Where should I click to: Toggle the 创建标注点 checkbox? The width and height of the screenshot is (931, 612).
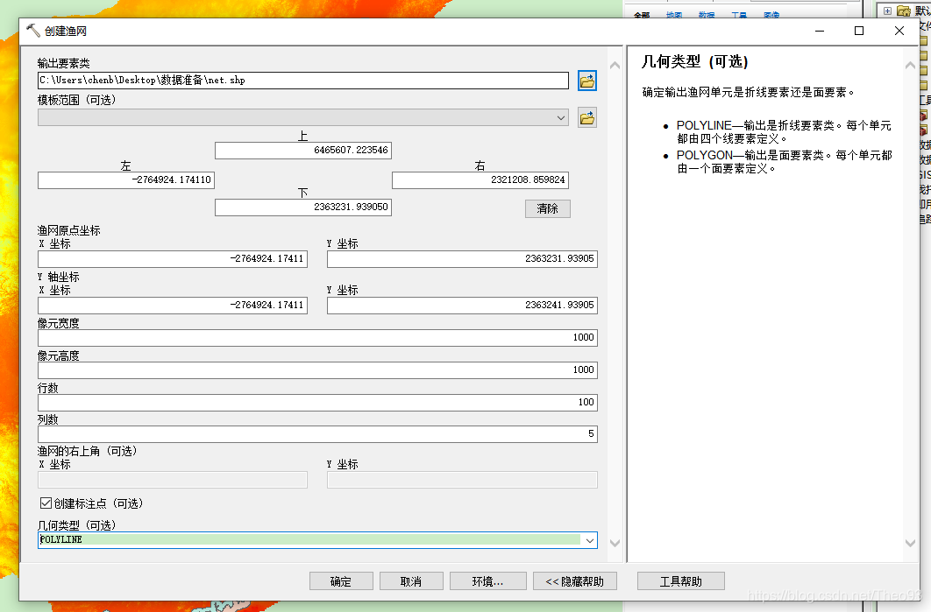46,503
